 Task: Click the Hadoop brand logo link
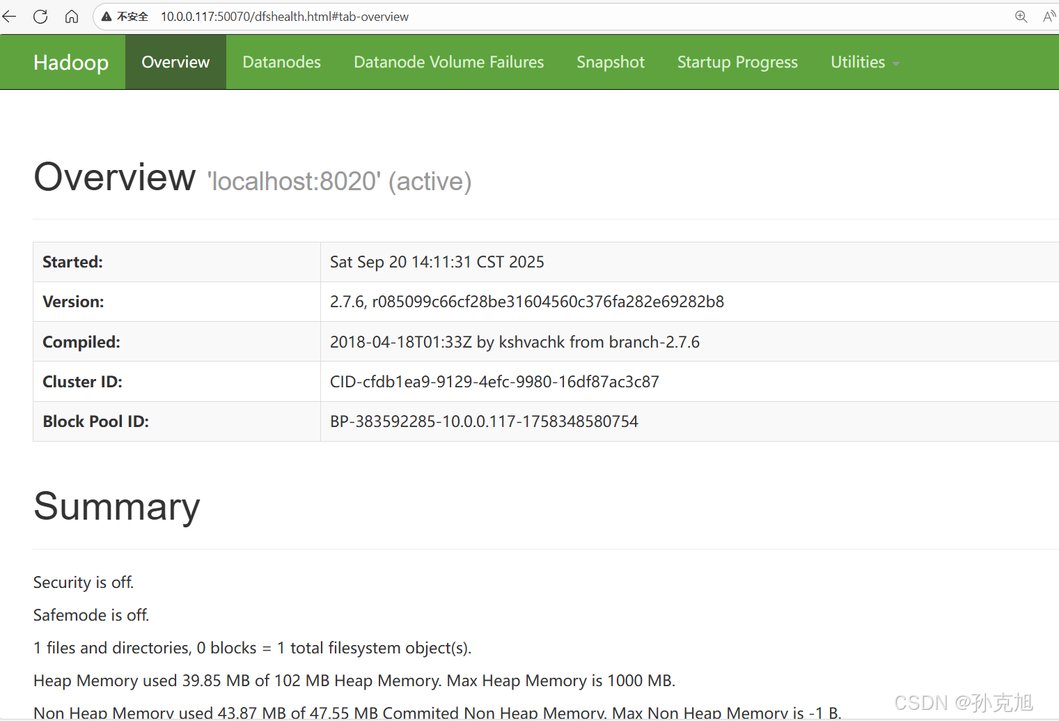click(x=70, y=62)
